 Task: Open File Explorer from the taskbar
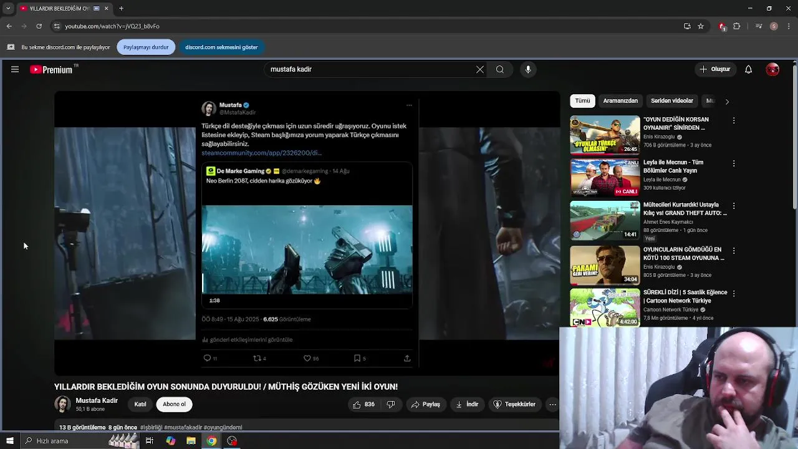tap(191, 441)
